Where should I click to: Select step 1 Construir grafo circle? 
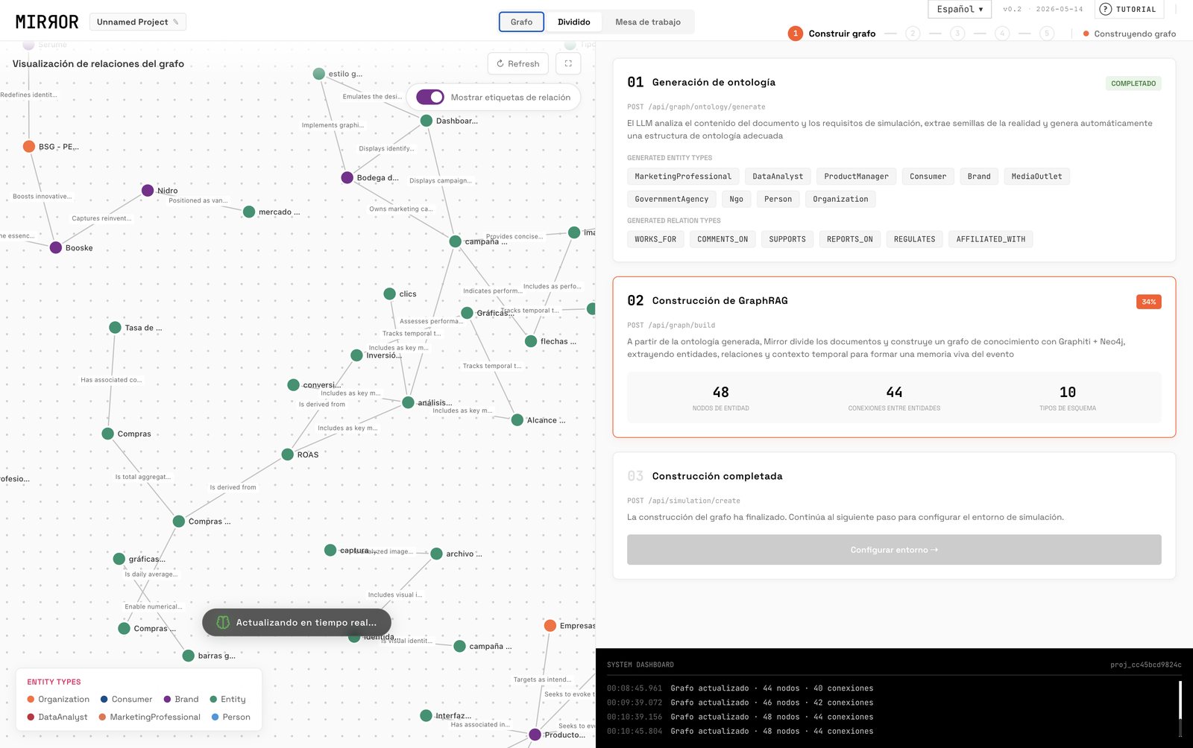pos(796,34)
